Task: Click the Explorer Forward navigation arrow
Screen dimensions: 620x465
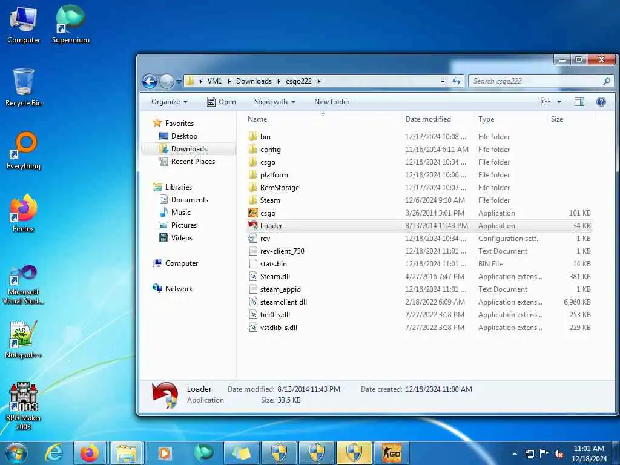Action: click(167, 82)
